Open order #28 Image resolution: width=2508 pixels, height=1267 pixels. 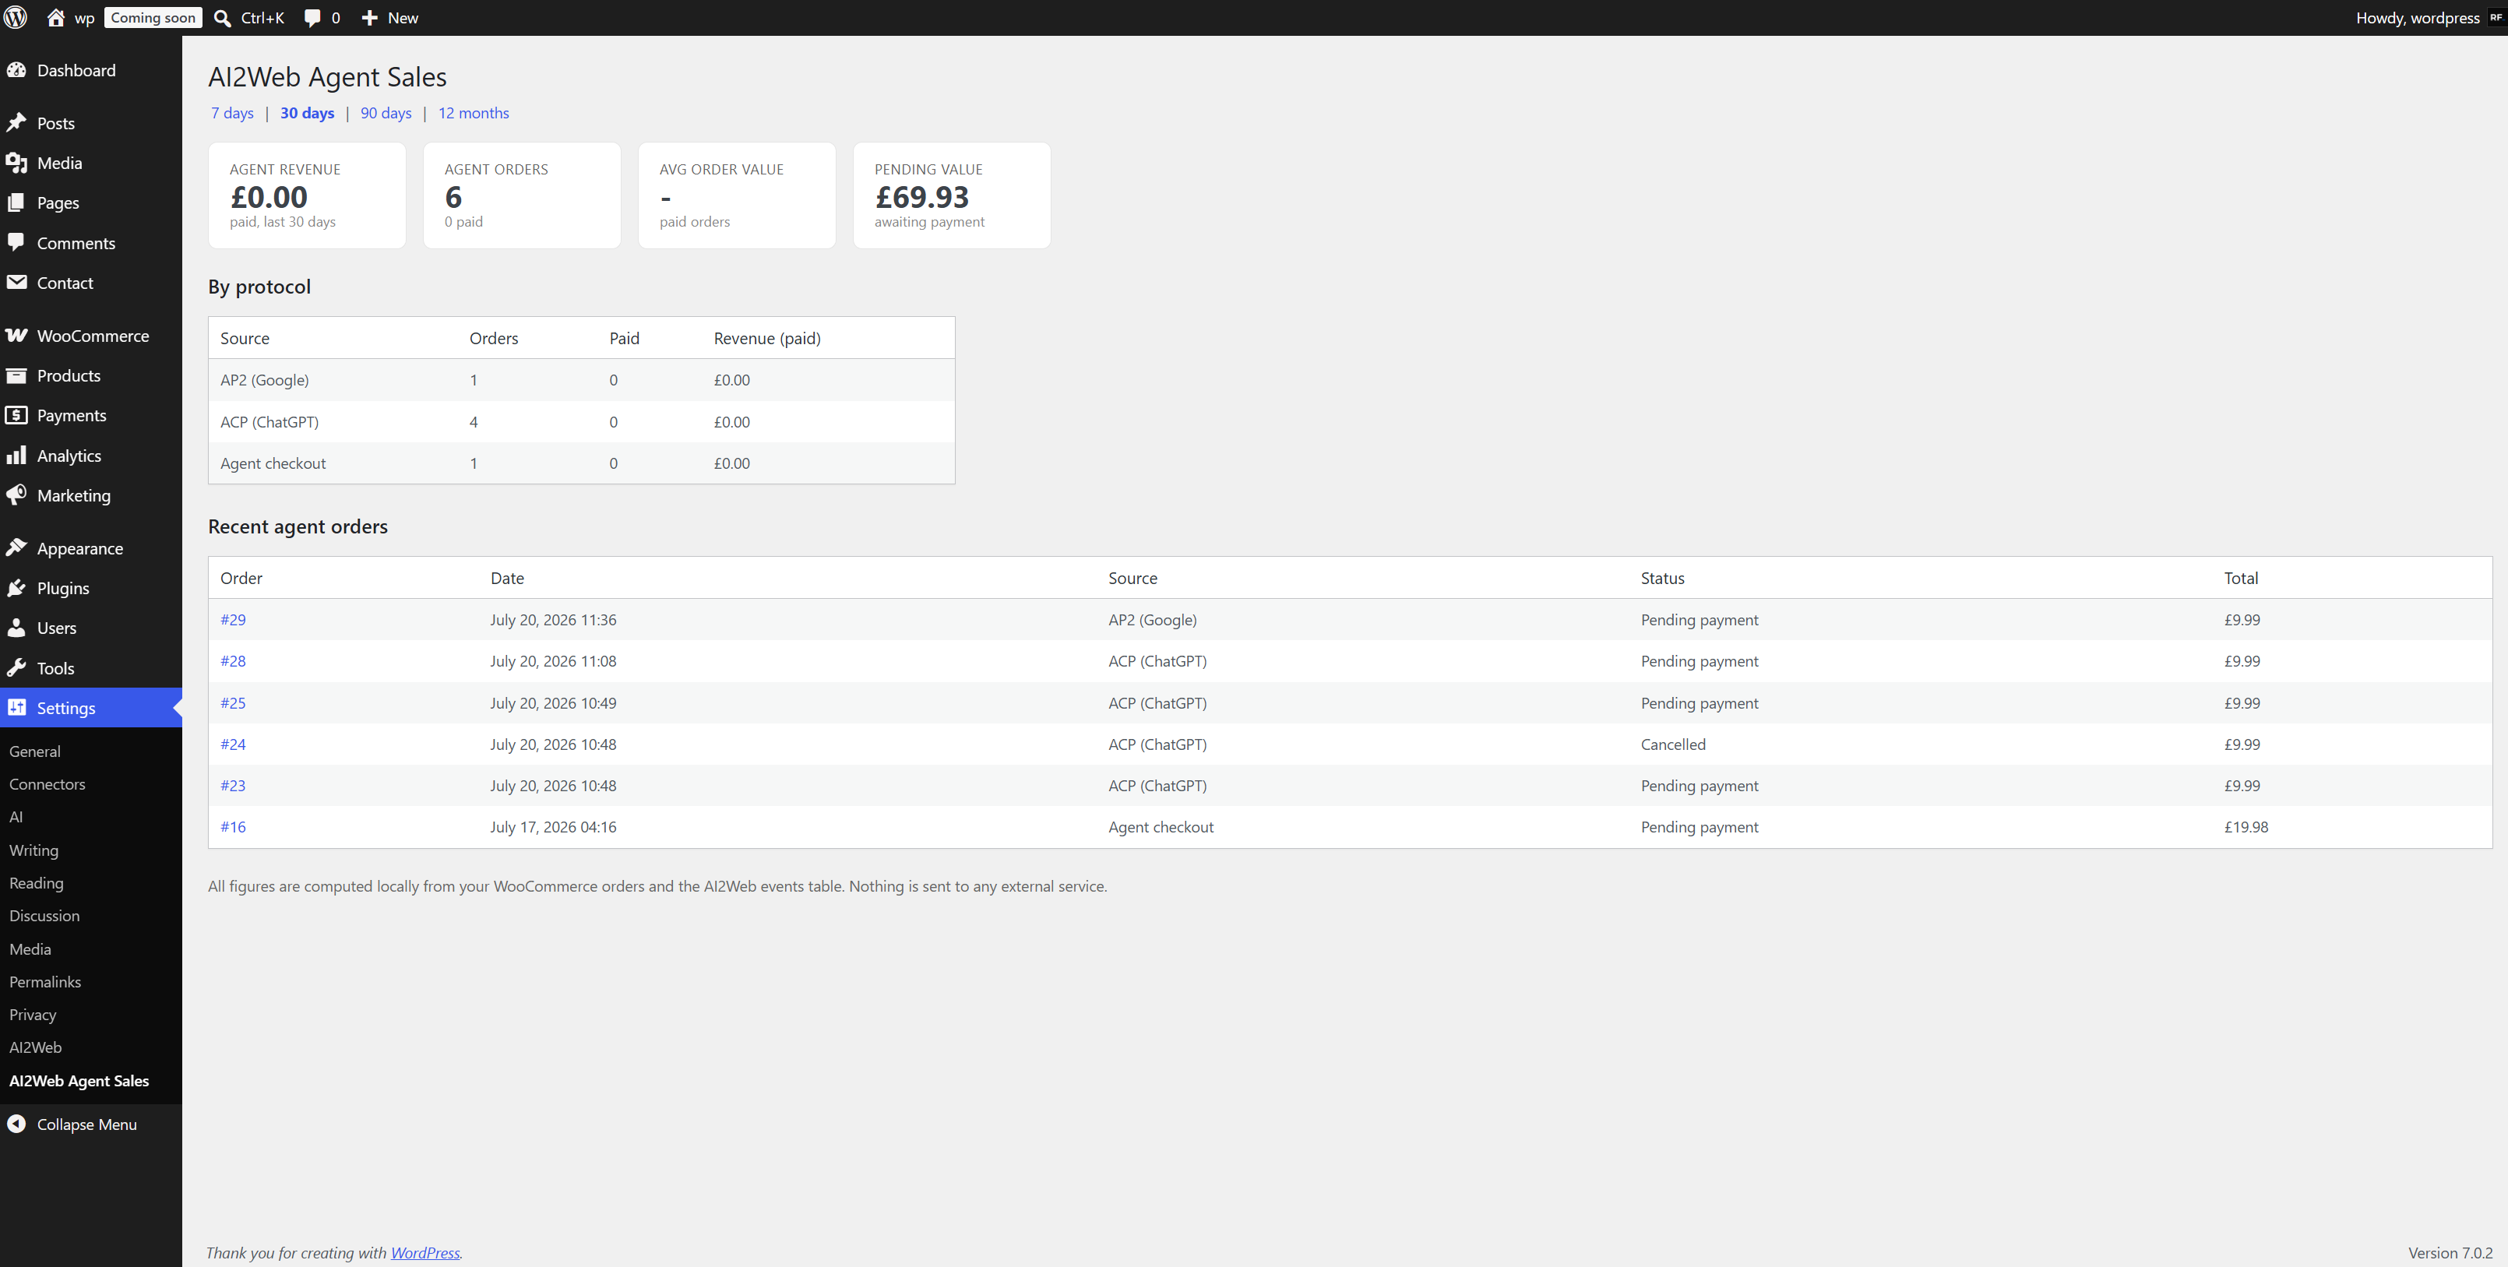[x=233, y=660]
